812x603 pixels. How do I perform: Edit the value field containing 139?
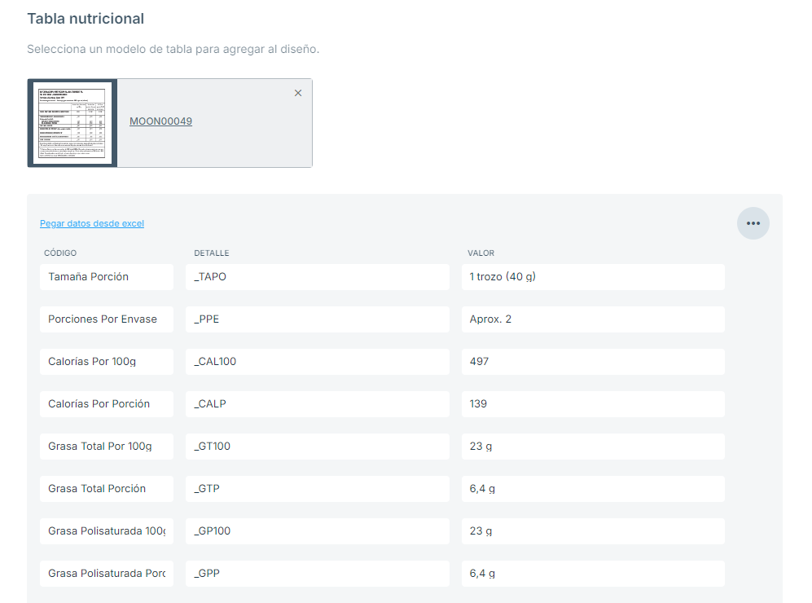[x=592, y=404]
